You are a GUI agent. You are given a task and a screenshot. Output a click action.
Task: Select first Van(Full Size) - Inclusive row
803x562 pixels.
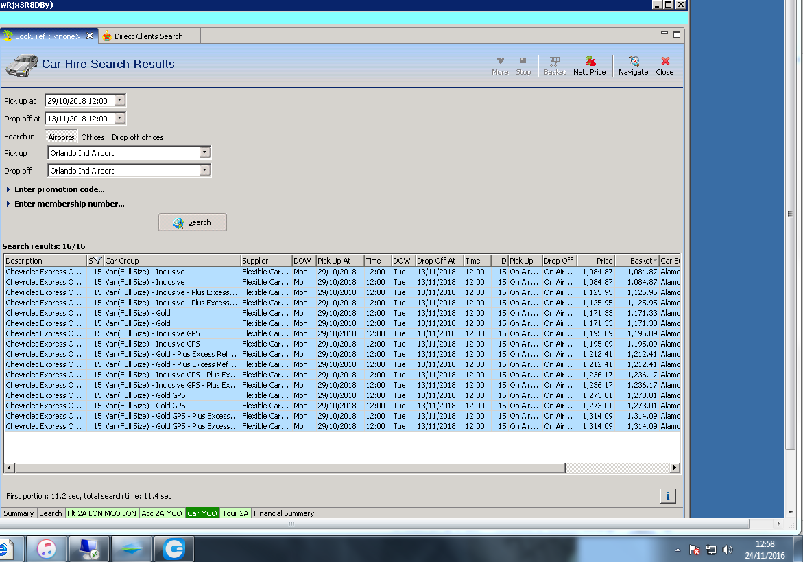[342, 272]
